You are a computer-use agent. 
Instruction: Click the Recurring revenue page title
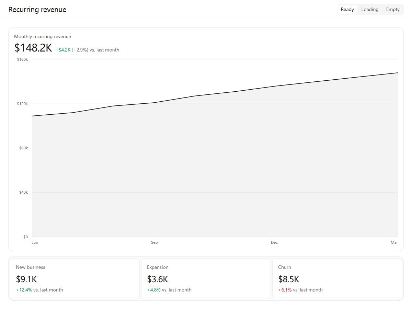(x=37, y=10)
